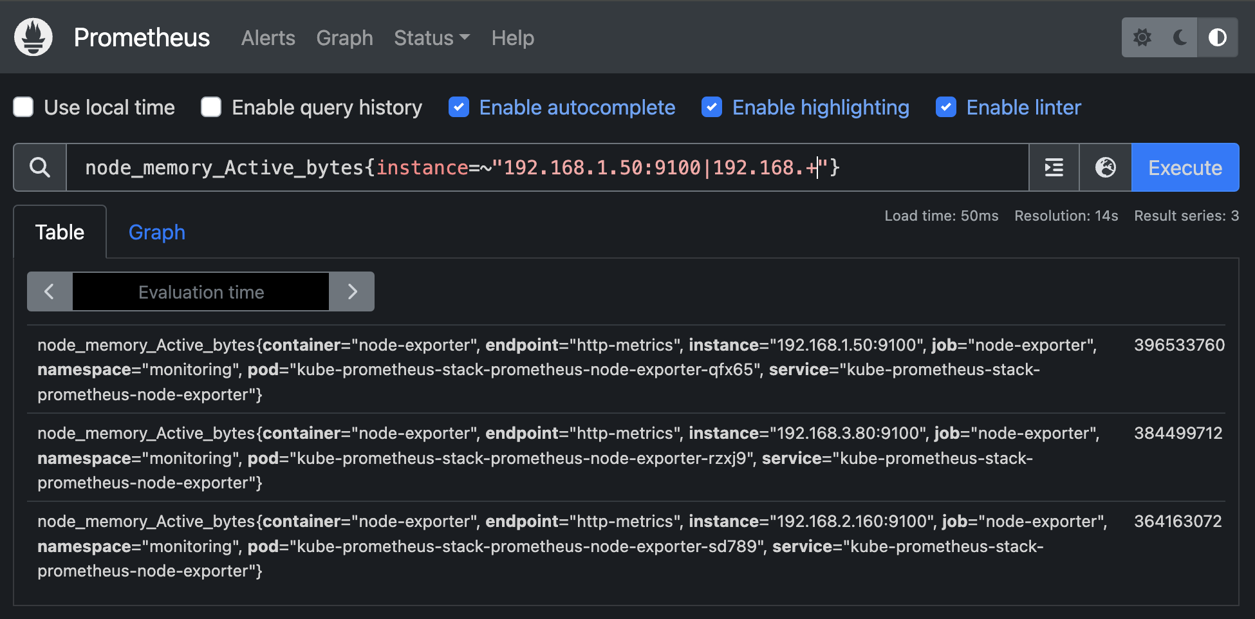Click the Prometheus title link

(142, 37)
